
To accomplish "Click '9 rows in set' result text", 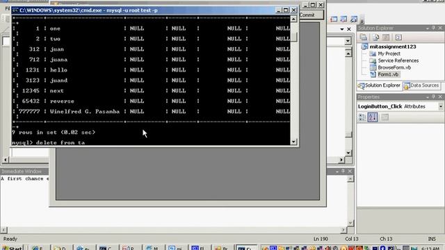I will (54, 133).
